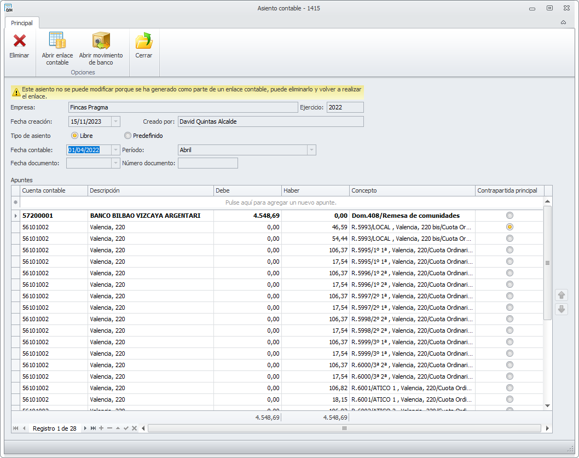Move the entry down with the arrow button
This screenshot has width=579, height=458.
[x=561, y=309]
